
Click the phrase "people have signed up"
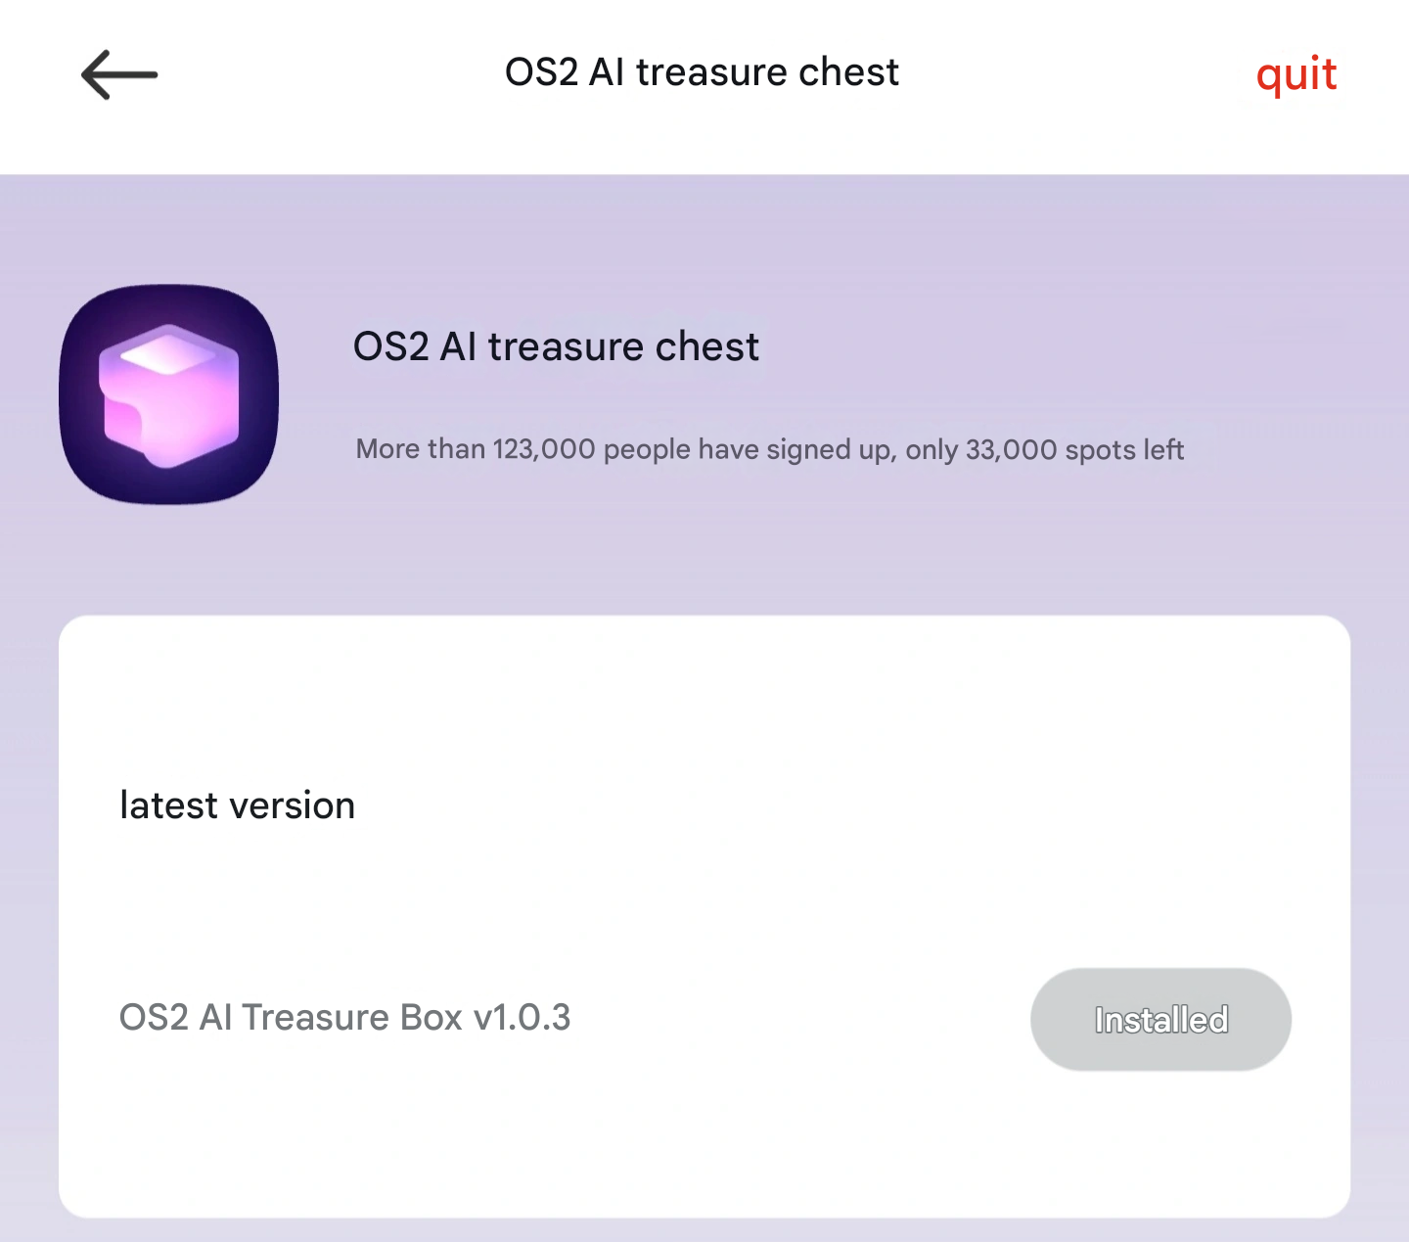747,449
